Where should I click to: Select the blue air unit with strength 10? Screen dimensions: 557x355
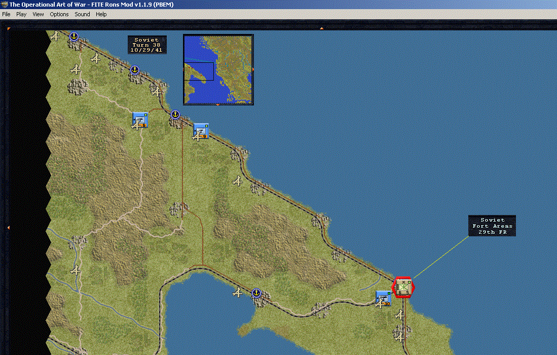coord(384,298)
